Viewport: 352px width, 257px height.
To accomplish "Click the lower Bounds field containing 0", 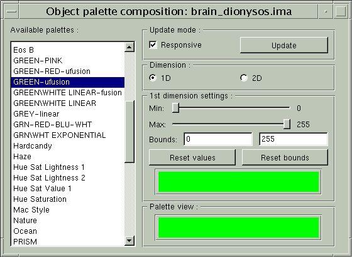I will pos(218,139).
